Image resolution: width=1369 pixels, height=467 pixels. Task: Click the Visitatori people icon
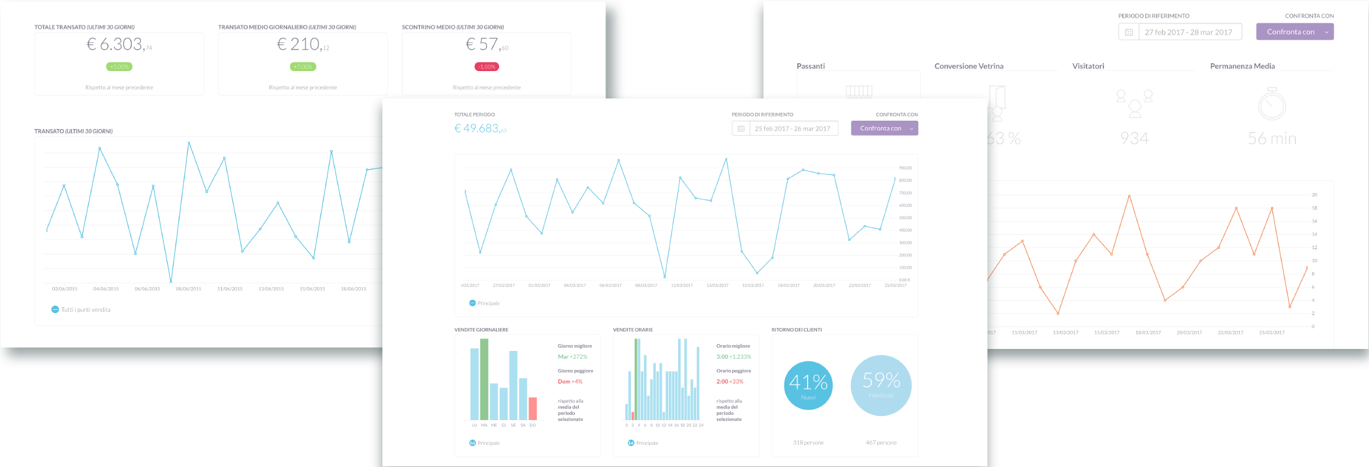(x=1135, y=104)
